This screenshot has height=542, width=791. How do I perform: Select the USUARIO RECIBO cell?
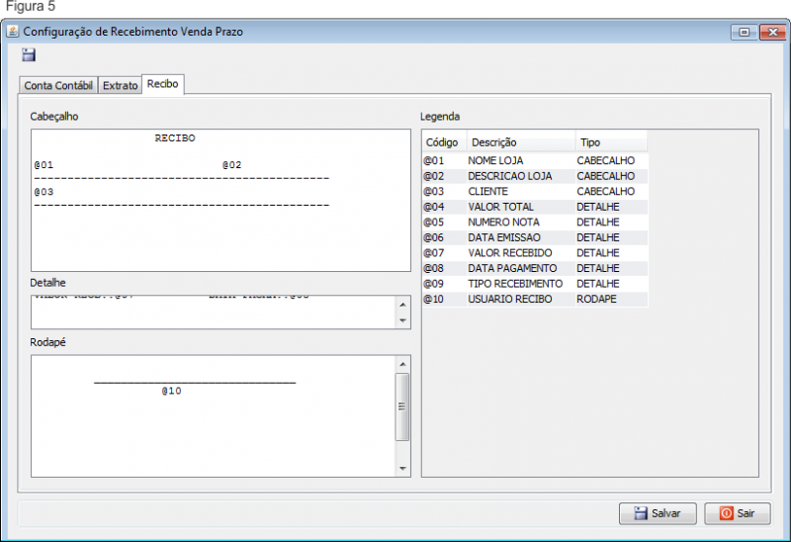[521, 300]
